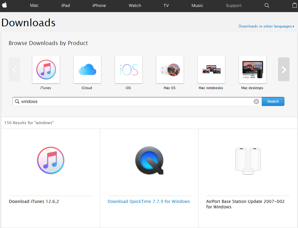Choose the iOS product icon

[x=128, y=69]
